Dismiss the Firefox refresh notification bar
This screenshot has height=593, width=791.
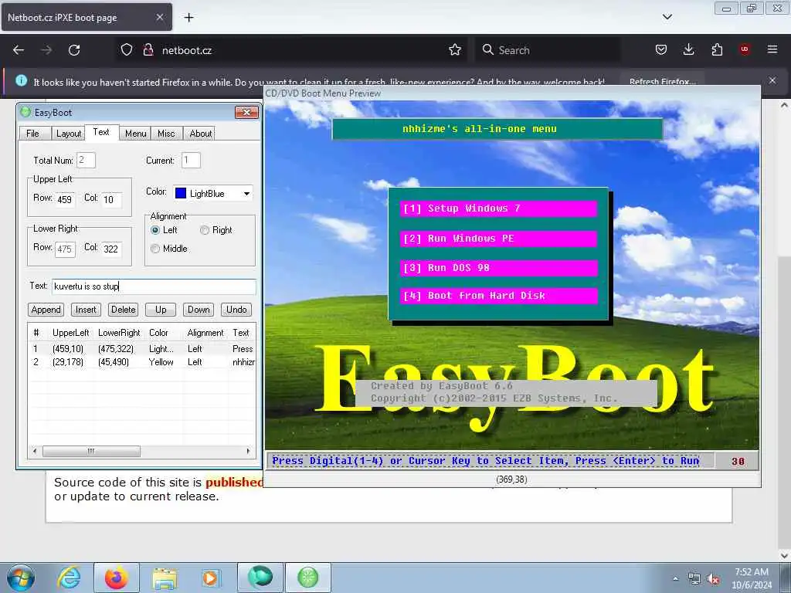pyautogui.click(x=772, y=80)
